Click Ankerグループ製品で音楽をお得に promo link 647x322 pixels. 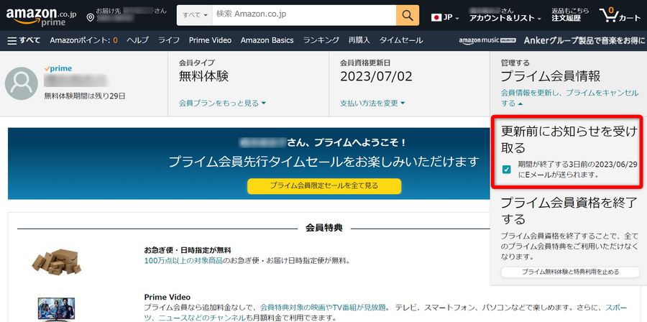point(584,40)
